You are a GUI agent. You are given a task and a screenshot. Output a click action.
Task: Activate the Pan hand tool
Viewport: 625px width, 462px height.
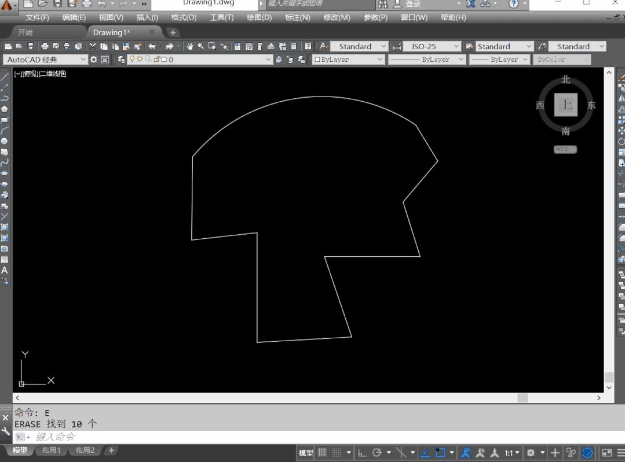click(189, 46)
